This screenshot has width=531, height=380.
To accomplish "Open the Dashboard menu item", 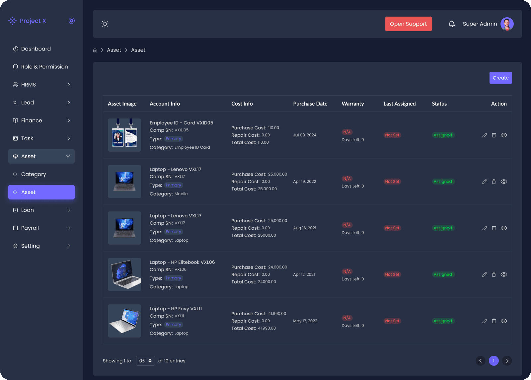I will (36, 49).
